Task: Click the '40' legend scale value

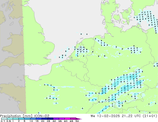Action: click(x=66, y=121)
